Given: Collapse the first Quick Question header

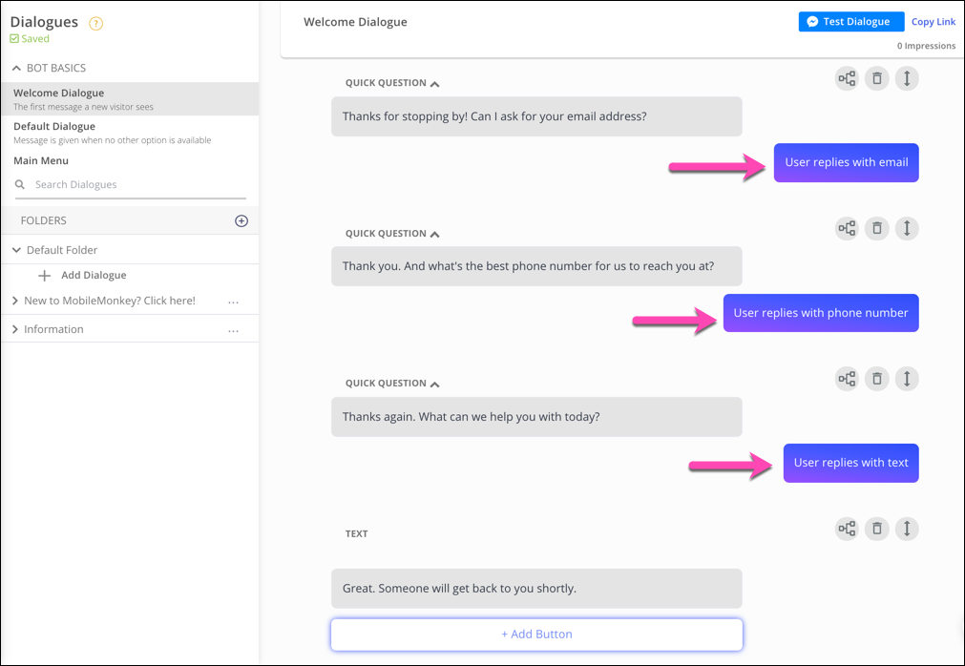Looking at the screenshot, I should pyautogui.click(x=434, y=84).
